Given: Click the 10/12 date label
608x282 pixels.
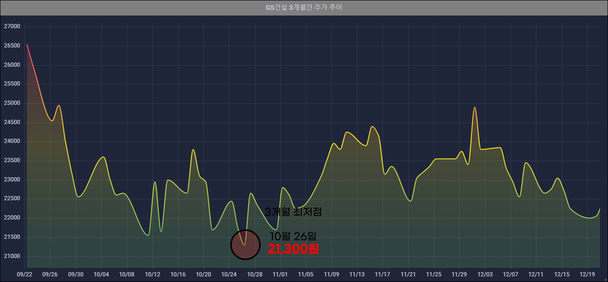Looking at the screenshot, I should coord(153,274).
